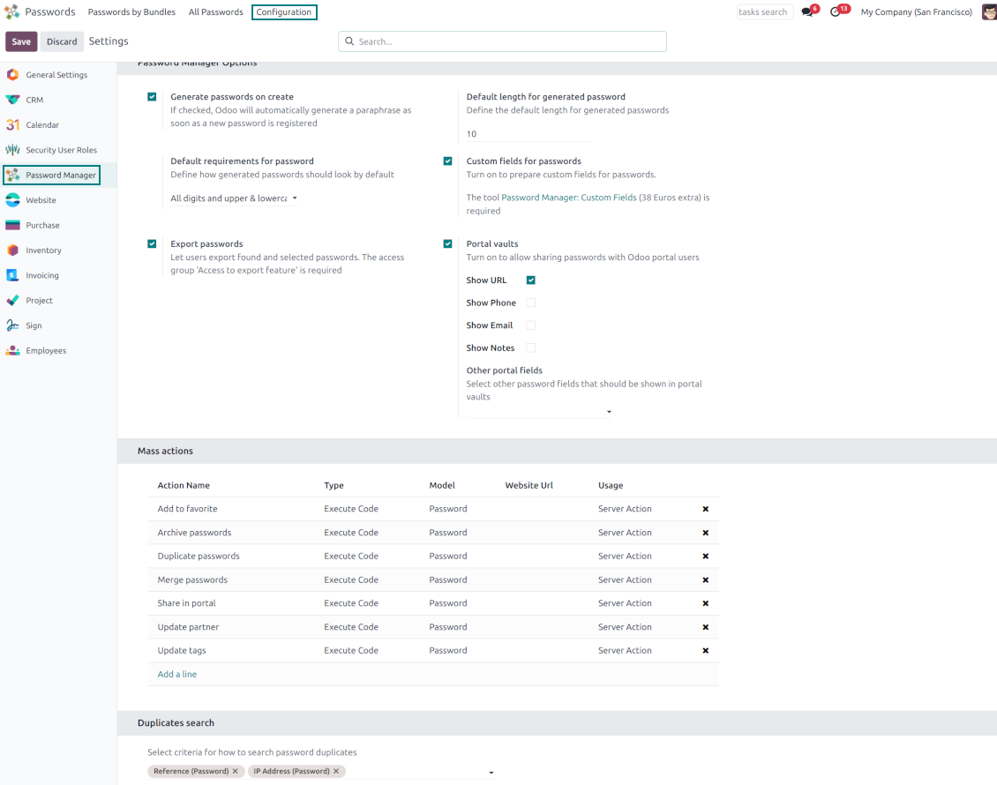Enable the Show Phone checkbox

[x=531, y=303]
